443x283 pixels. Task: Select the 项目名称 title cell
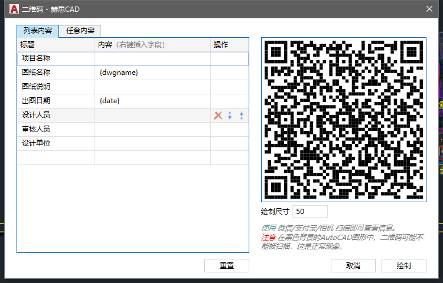point(56,58)
